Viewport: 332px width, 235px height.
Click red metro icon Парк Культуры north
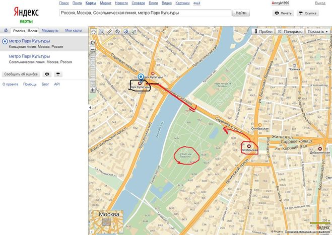coord(153,73)
